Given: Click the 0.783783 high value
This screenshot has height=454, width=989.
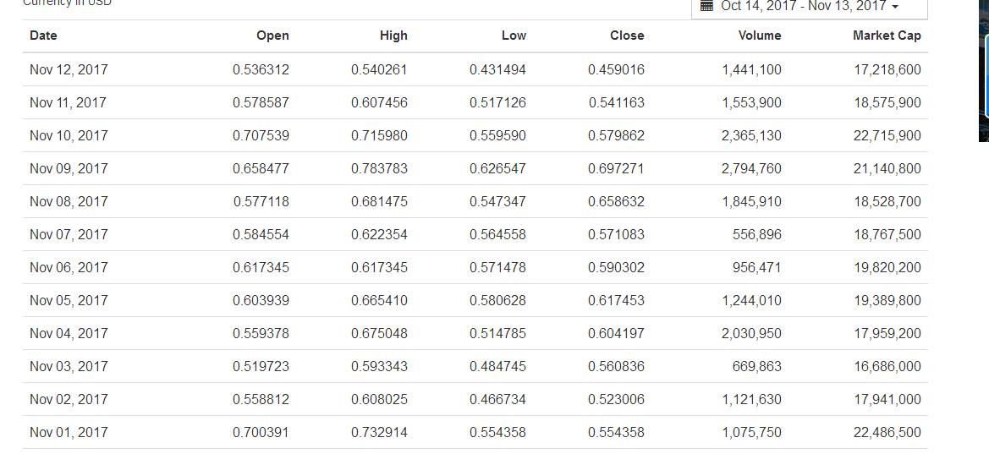Looking at the screenshot, I should click(379, 168).
